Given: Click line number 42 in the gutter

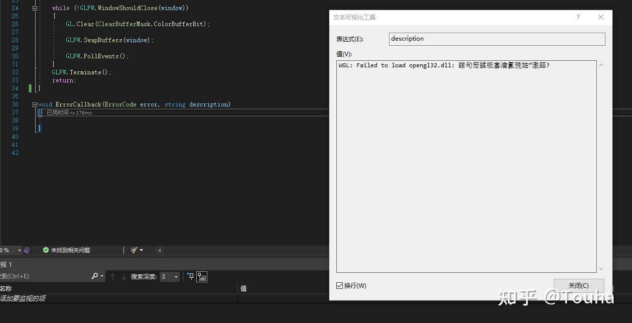Looking at the screenshot, I should click(x=15, y=153).
